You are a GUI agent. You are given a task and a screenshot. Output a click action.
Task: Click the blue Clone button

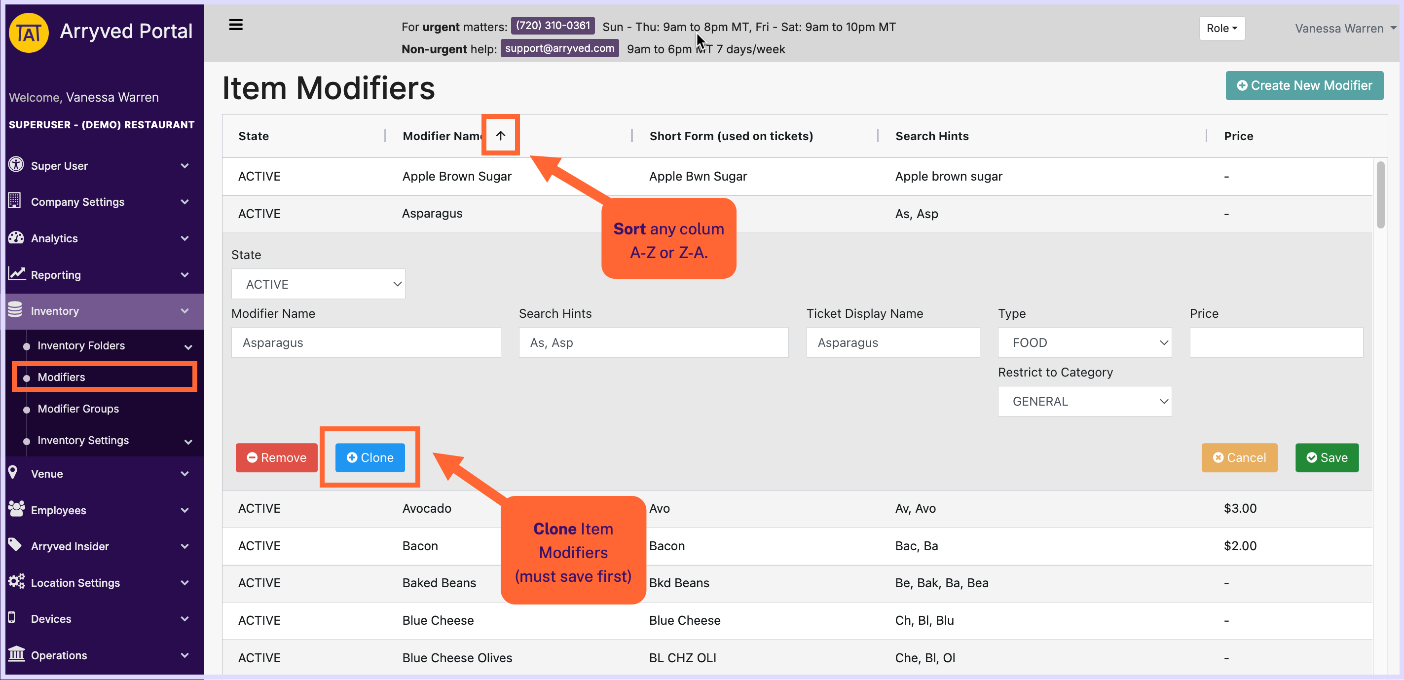(369, 457)
